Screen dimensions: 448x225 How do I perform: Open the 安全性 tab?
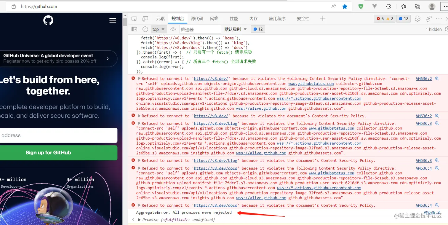point(303,19)
